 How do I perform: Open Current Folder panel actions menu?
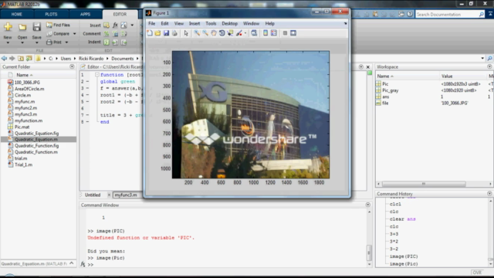click(x=72, y=66)
